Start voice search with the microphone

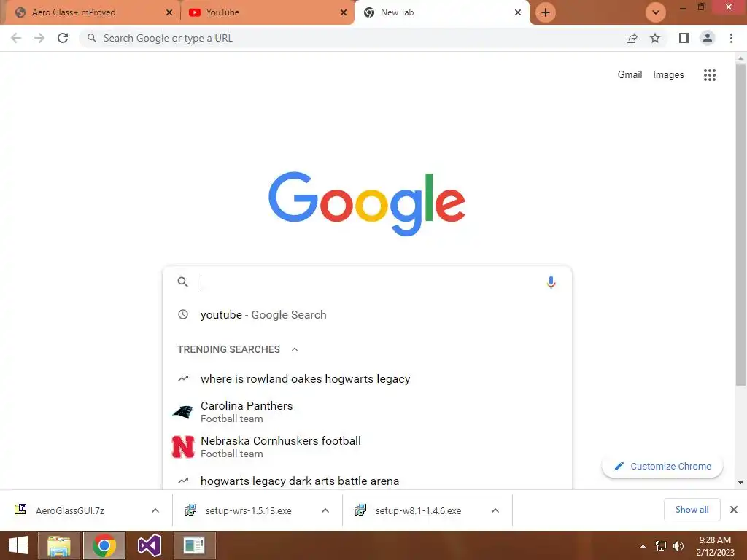click(x=551, y=282)
